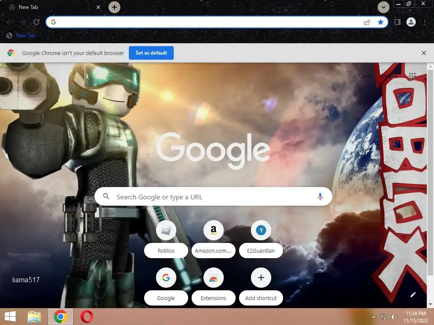Screen dimensions: 434x325
Task: Launch Opera from taskbar
Action: [86, 317]
